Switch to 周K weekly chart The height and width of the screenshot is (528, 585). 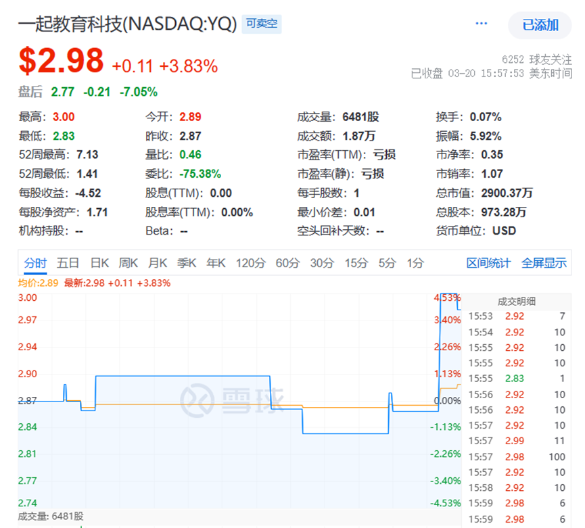coord(128,263)
